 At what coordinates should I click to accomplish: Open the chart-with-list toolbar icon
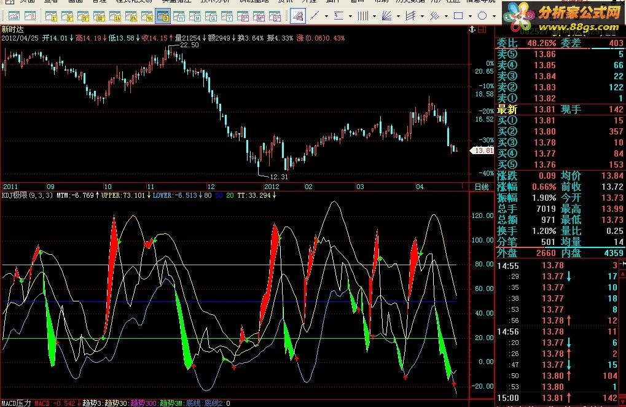point(30,16)
